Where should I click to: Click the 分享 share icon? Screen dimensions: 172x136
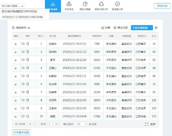click(102, 28)
